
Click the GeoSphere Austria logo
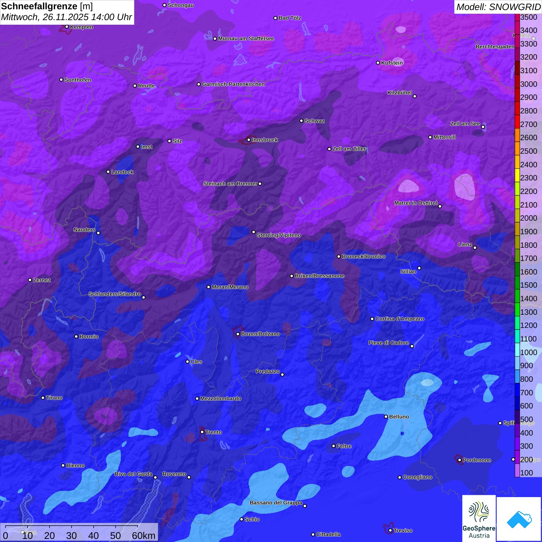click(x=479, y=518)
